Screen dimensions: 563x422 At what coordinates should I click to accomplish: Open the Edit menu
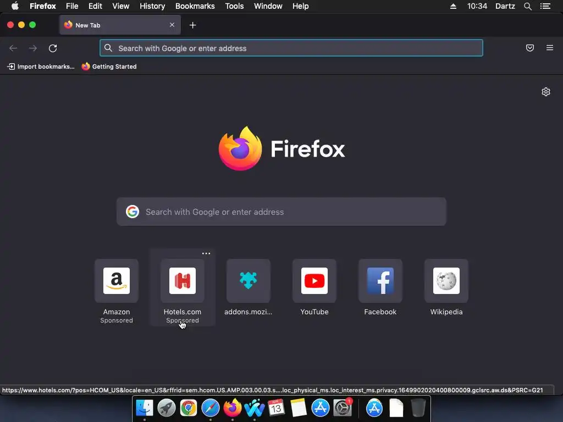tap(95, 6)
